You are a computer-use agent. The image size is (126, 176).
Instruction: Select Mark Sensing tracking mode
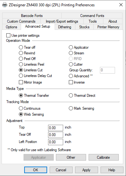coord(71,108)
